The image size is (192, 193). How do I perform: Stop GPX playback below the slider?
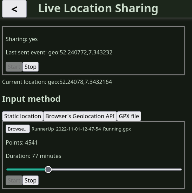coord(31,180)
